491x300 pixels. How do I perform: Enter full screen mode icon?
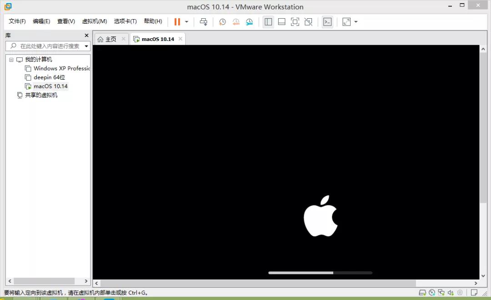tap(295, 22)
